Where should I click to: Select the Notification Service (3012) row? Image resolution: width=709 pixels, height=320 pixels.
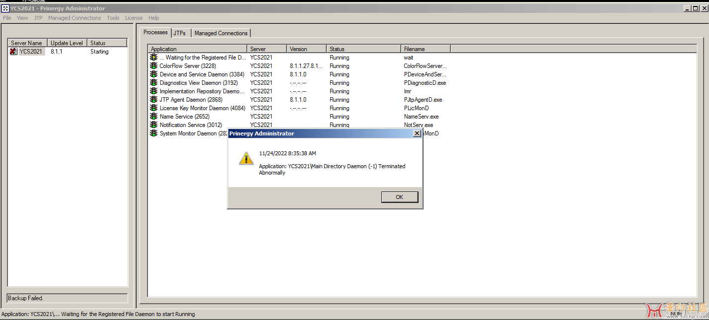pos(299,125)
